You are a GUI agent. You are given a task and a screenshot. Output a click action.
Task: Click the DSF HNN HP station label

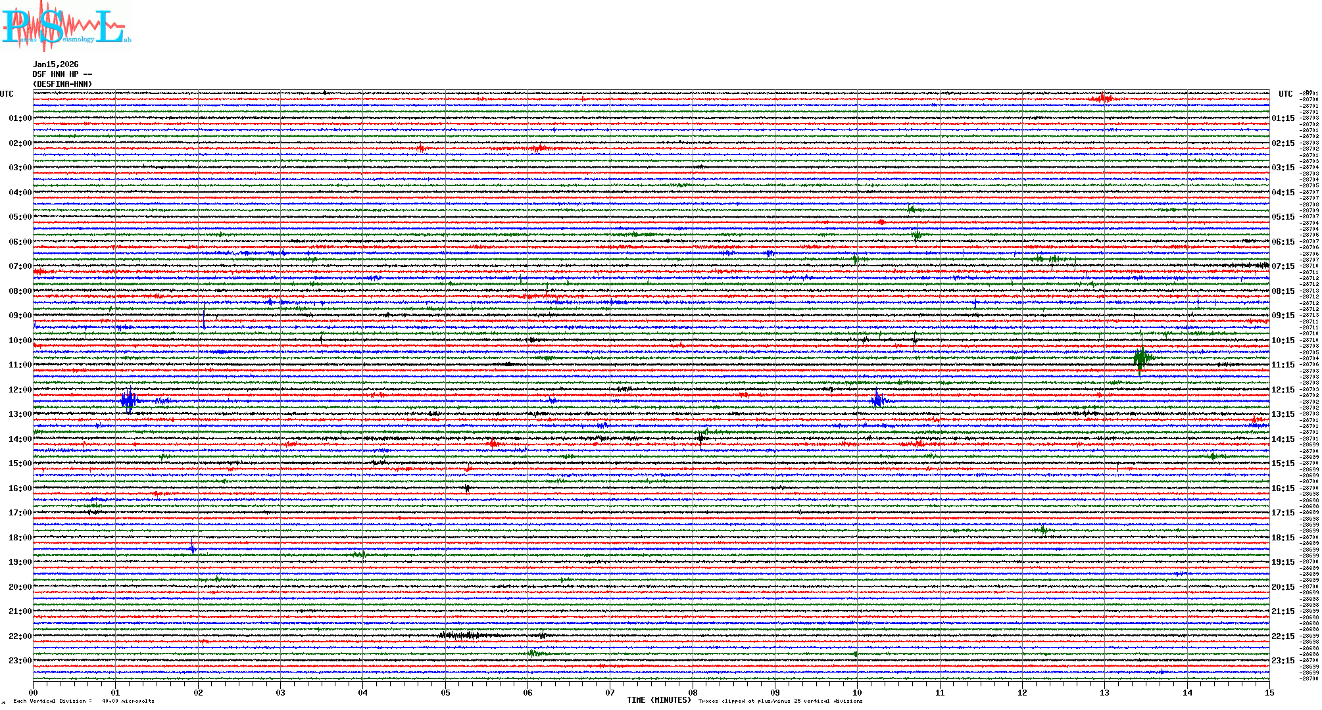62,74
